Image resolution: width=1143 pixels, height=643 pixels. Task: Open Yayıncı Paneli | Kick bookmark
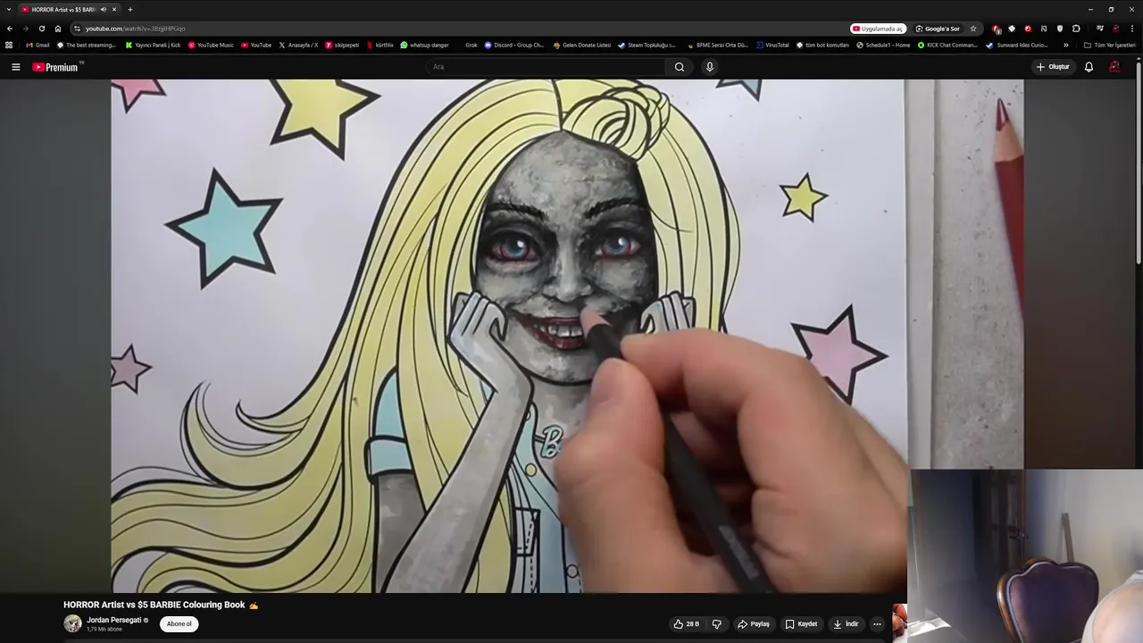(x=153, y=45)
